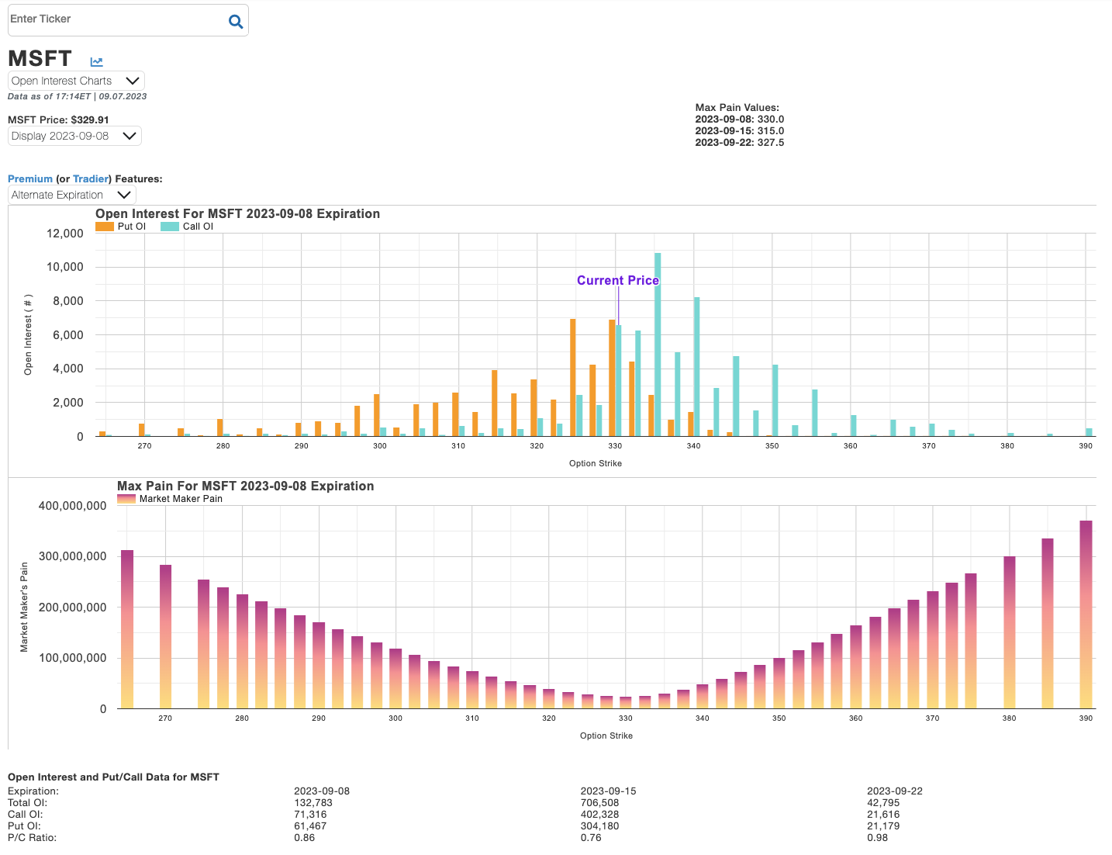Click the 2023-09-22 expiration column header
This screenshot has height=855, width=1112.
coord(895,791)
